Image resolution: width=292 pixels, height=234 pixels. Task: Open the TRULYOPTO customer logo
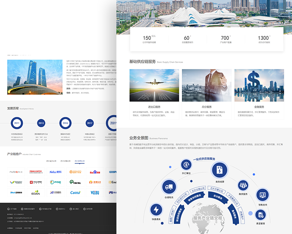[36, 172]
